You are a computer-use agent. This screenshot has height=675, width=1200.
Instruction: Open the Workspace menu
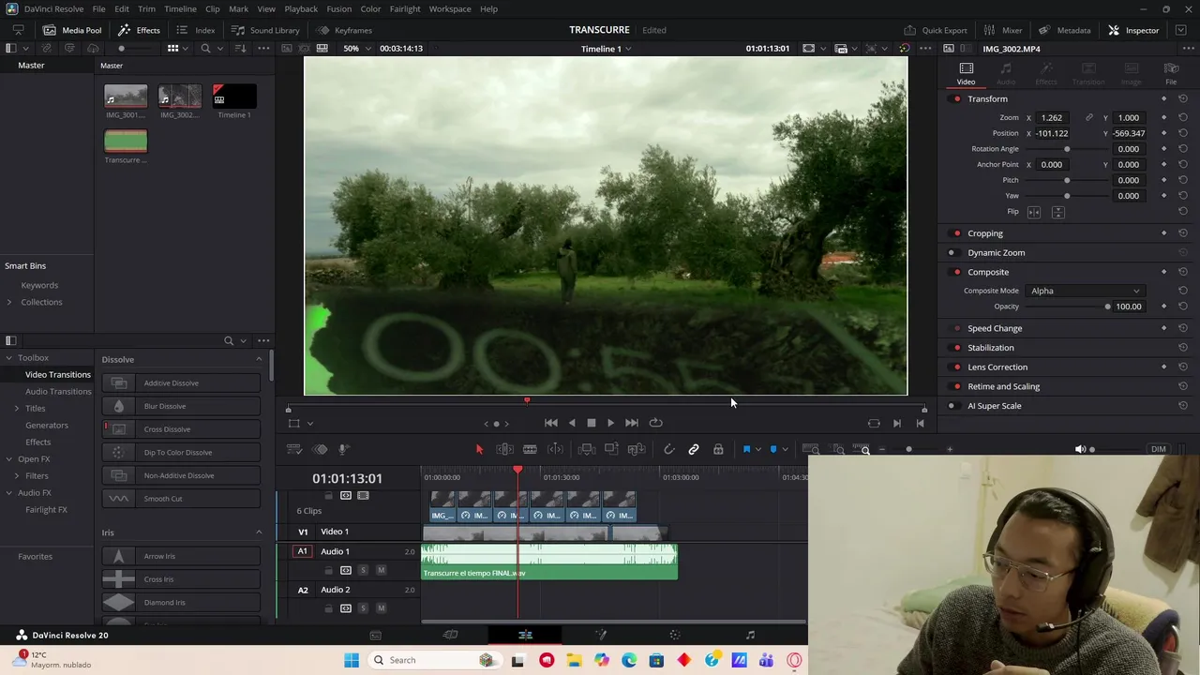tap(450, 8)
